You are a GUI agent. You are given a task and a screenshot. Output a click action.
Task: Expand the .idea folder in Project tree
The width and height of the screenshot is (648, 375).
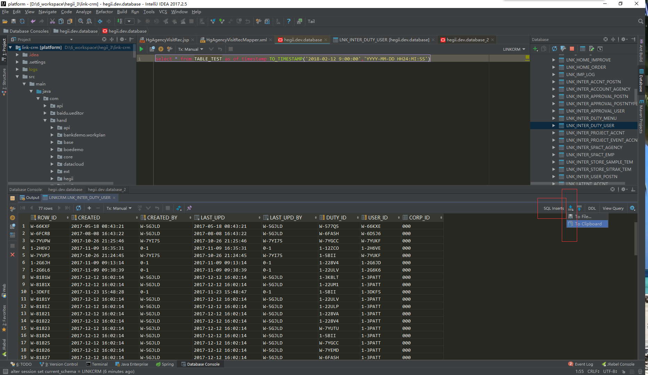pos(17,55)
